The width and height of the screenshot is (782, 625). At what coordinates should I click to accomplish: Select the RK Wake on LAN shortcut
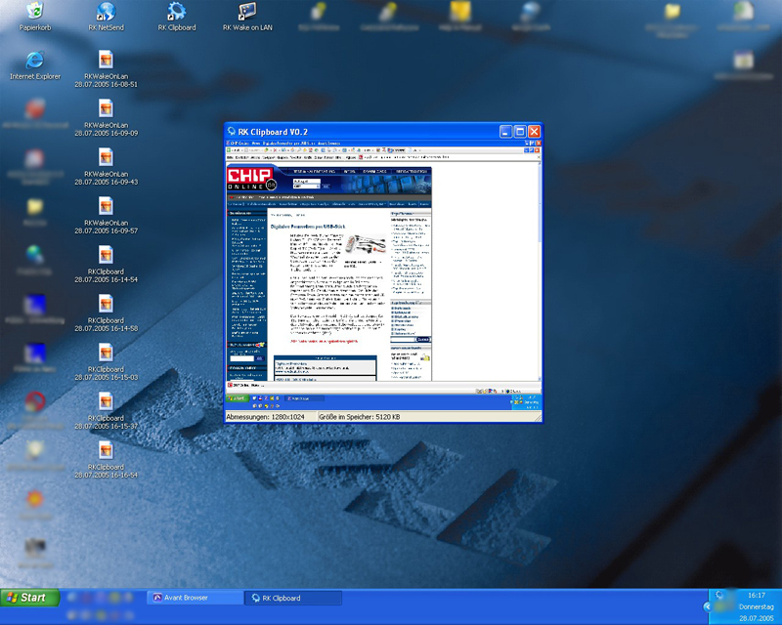247,12
